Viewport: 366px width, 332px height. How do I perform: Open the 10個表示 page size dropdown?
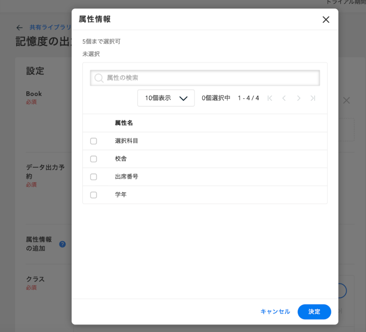(x=166, y=98)
